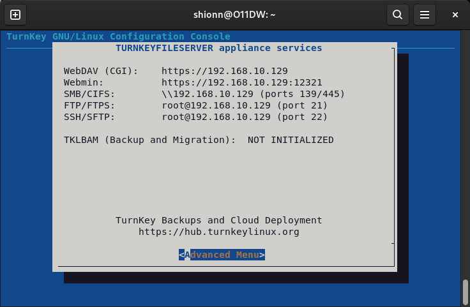The height and width of the screenshot is (307, 470).
Task: Click the FTP/FTPS root@192.168.10.129 port 21 entry
Action: [245, 105]
